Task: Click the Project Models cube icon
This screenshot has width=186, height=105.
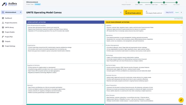Action: coord(3,32)
